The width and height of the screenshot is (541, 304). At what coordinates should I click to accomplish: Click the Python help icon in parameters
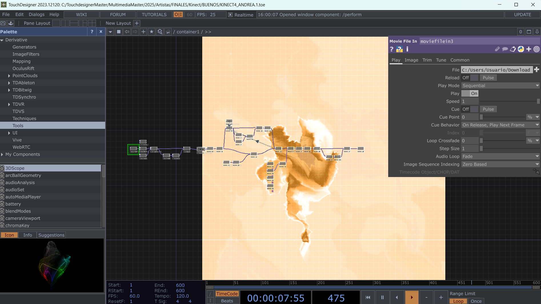tap(399, 49)
